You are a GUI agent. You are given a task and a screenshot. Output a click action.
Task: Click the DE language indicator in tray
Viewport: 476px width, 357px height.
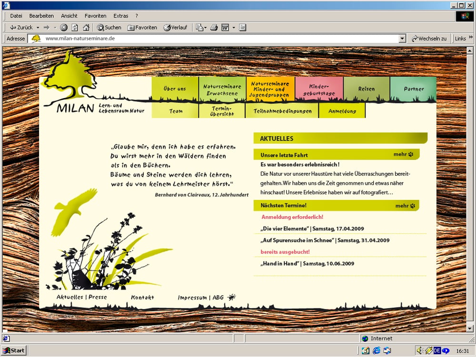click(x=437, y=351)
